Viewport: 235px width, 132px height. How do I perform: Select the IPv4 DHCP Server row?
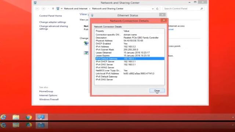tap(130, 62)
